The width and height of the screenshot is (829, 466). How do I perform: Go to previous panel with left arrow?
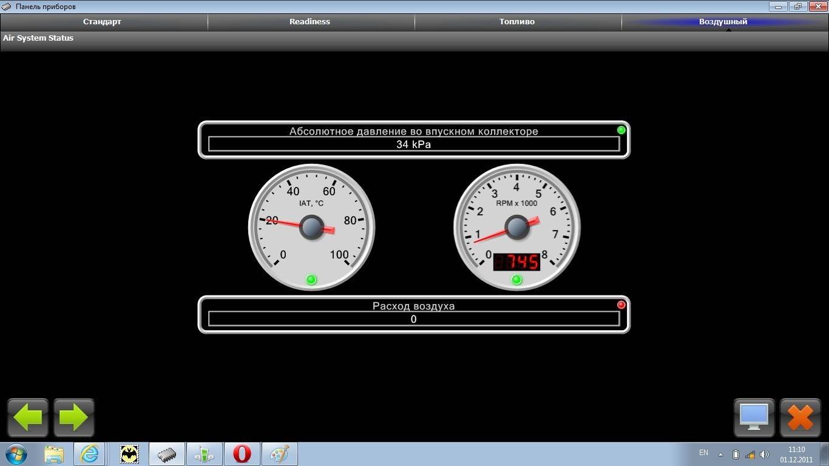pos(28,417)
